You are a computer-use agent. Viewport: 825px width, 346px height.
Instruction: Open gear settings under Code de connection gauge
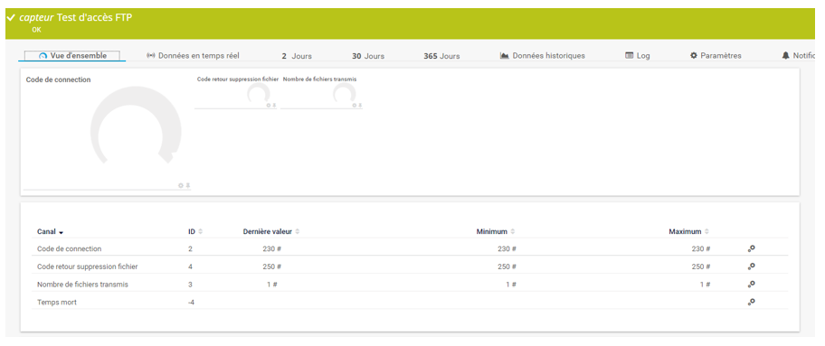[181, 185]
